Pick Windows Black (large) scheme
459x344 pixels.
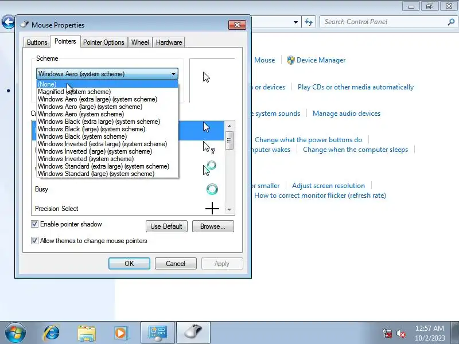[107, 129]
